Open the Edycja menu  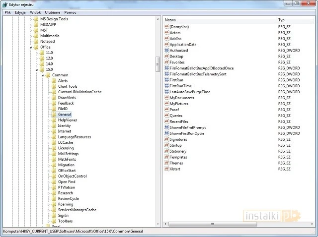tap(20, 12)
